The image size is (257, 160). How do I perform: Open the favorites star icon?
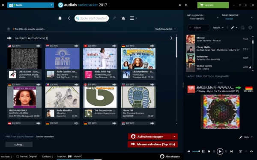click(x=123, y=18)
